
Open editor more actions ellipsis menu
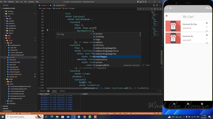click(160, 5)
